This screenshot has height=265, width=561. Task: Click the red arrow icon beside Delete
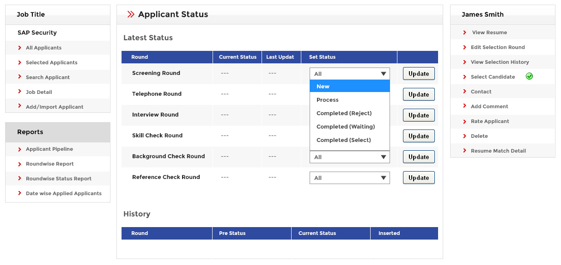pos(464,136)
